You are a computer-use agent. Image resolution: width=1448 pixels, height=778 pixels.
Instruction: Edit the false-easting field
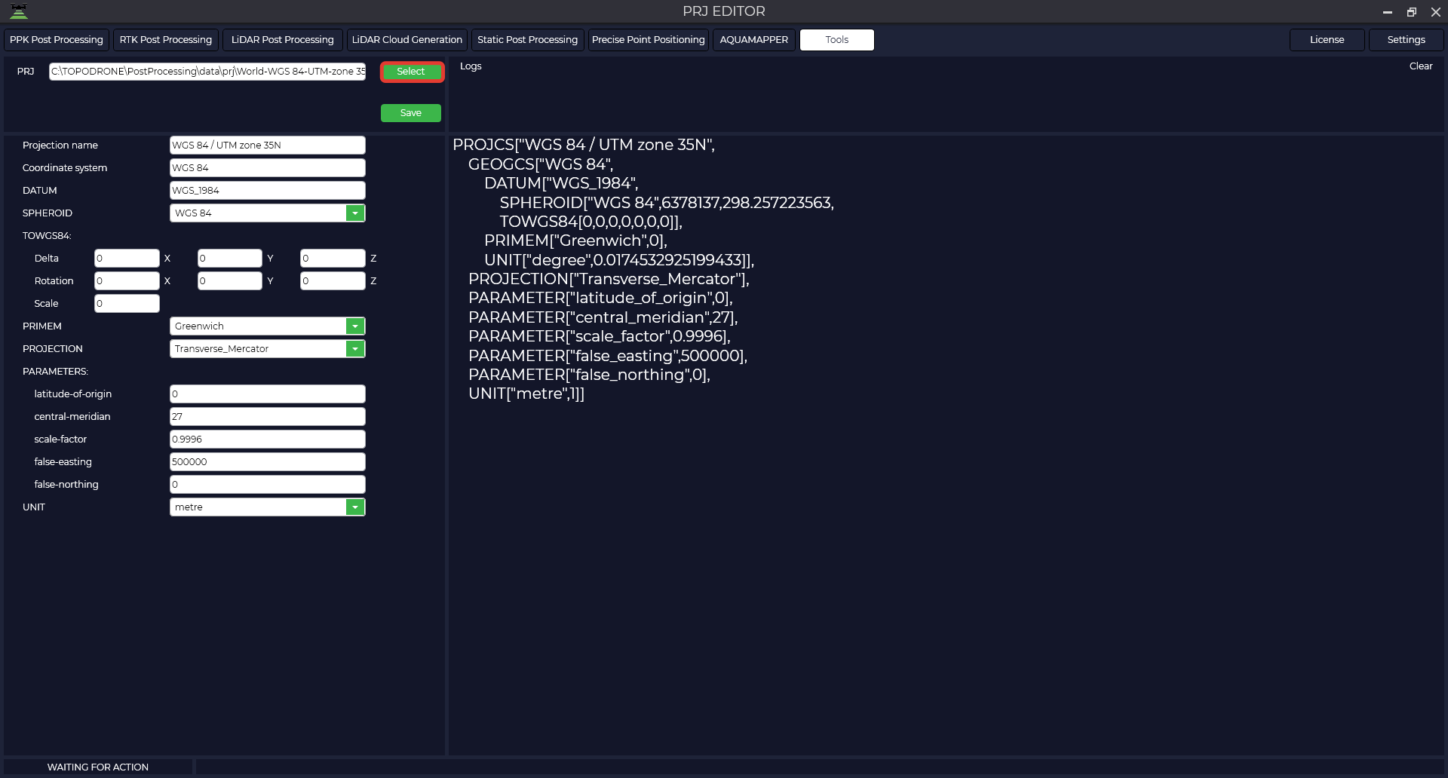point(268,462)
